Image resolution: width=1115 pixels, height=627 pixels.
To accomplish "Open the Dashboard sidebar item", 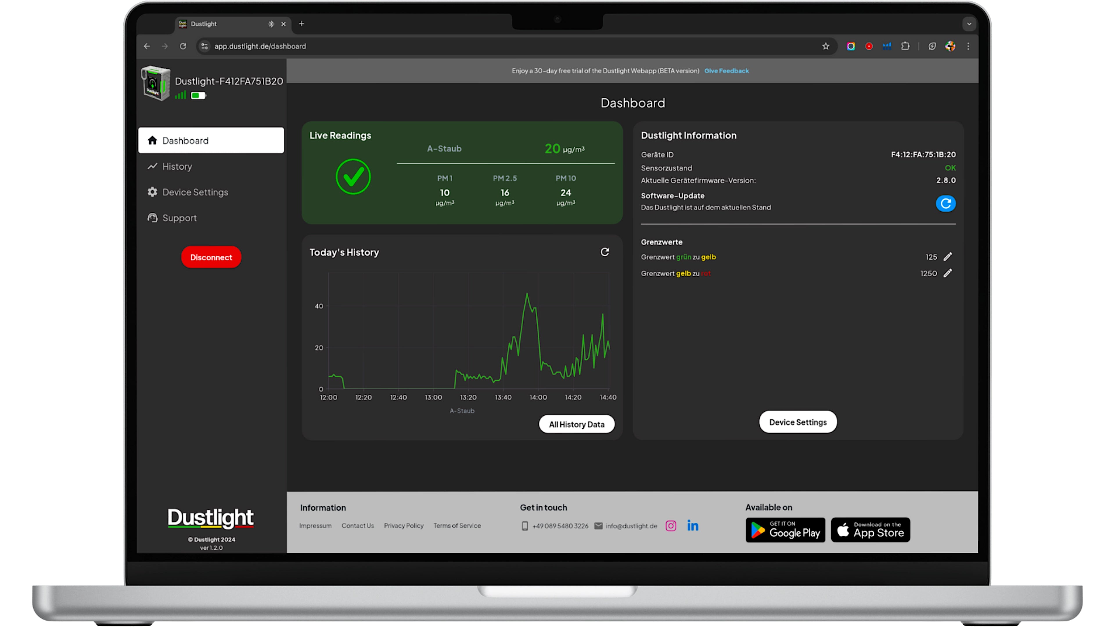I will [211, 140].
